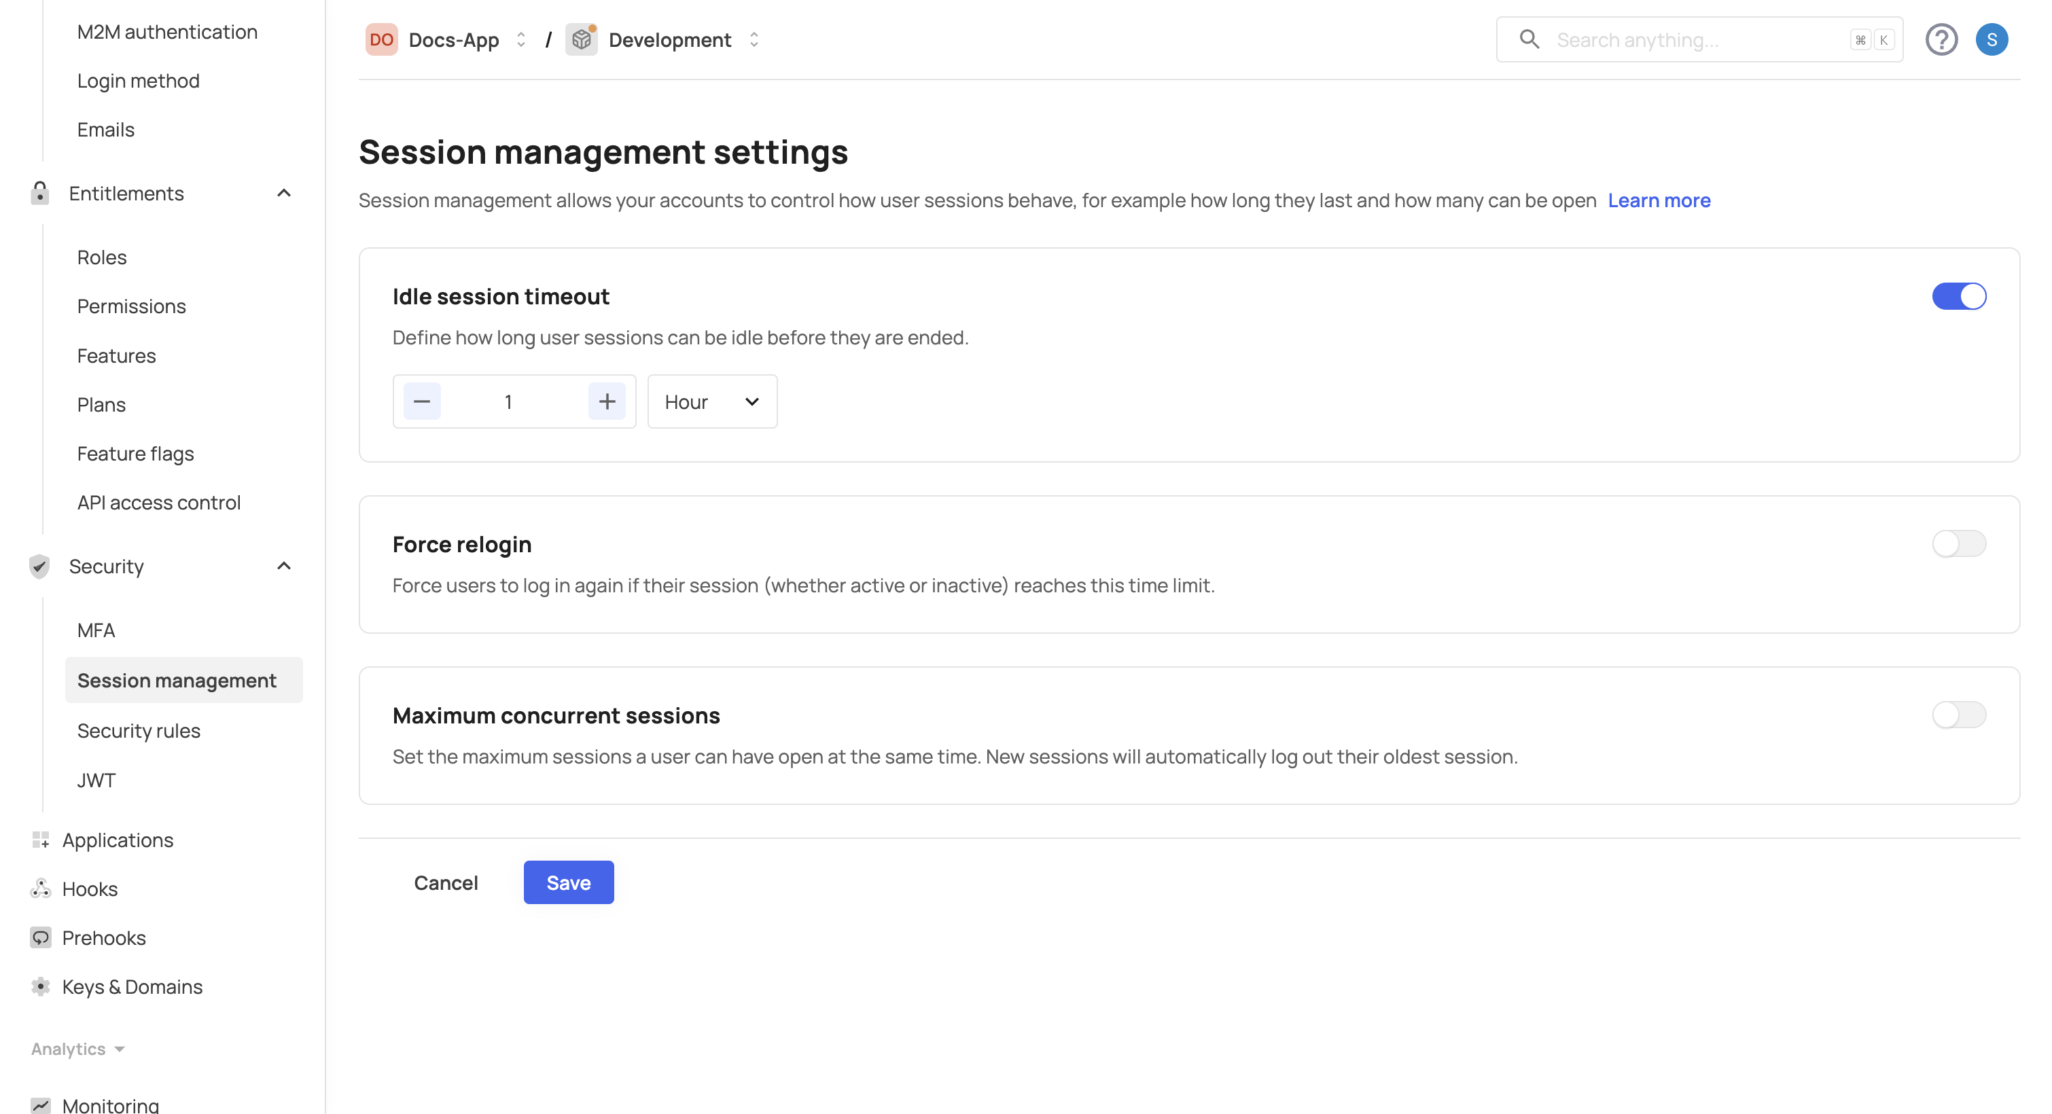Enable the Force relogin toggle
This screenshot has width=2052, height=1114.
click(1958, 544)
